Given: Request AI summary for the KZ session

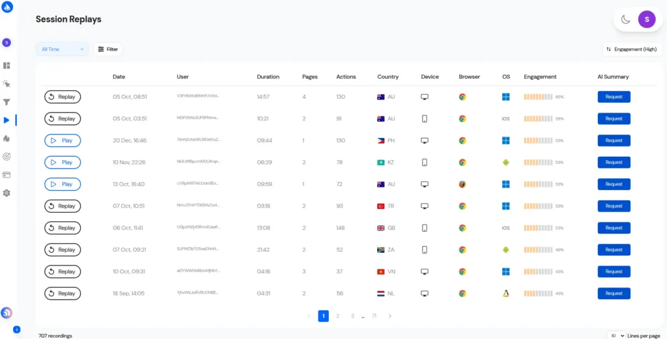Looking at the screenshot, I should (x=614, y=162).
